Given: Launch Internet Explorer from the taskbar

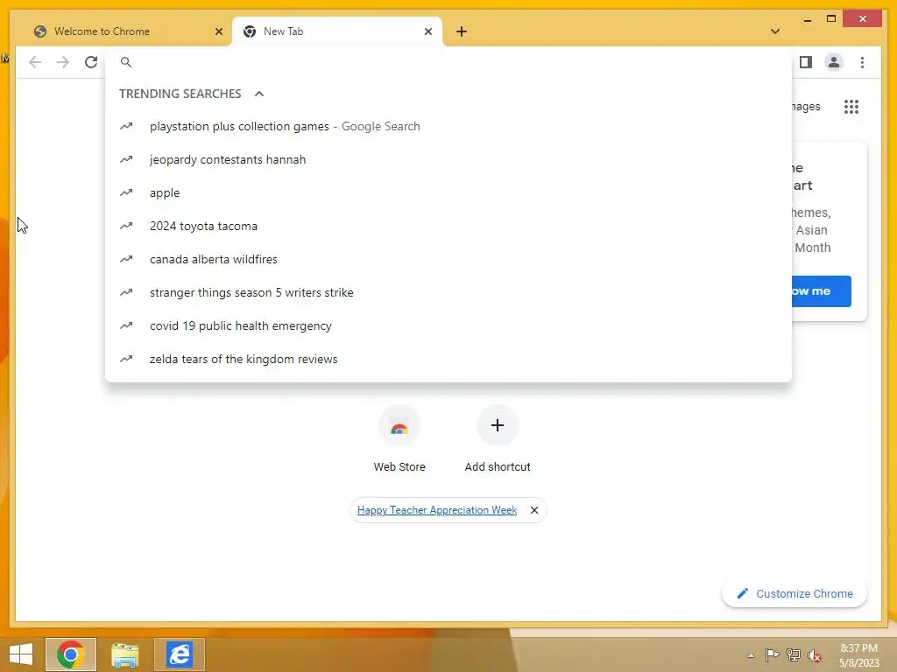Looking at the screenshot, I should [180, 654].
